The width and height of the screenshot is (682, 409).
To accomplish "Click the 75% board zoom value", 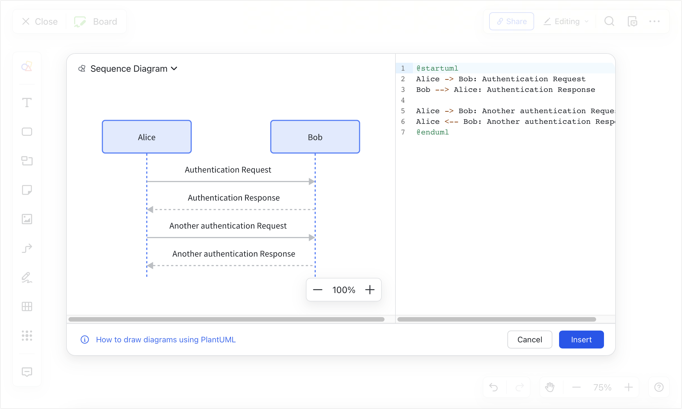I will click(x=602, y=387).
